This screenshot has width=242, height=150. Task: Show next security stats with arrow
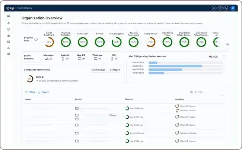click(x=227, y=44)
